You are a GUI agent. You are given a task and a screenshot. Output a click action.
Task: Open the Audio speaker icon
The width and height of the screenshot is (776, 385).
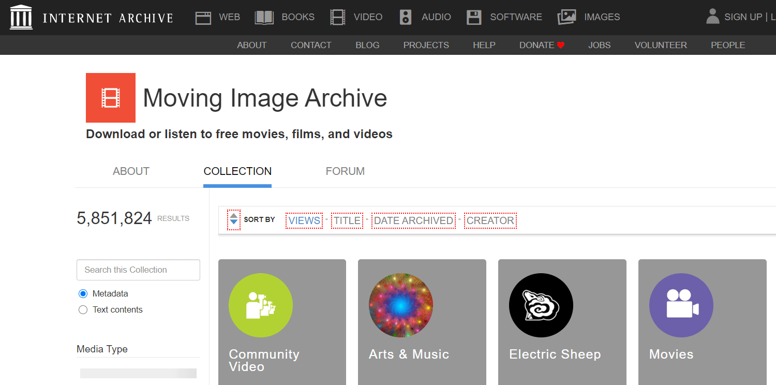pyautogui.click(x=406, y=18)
